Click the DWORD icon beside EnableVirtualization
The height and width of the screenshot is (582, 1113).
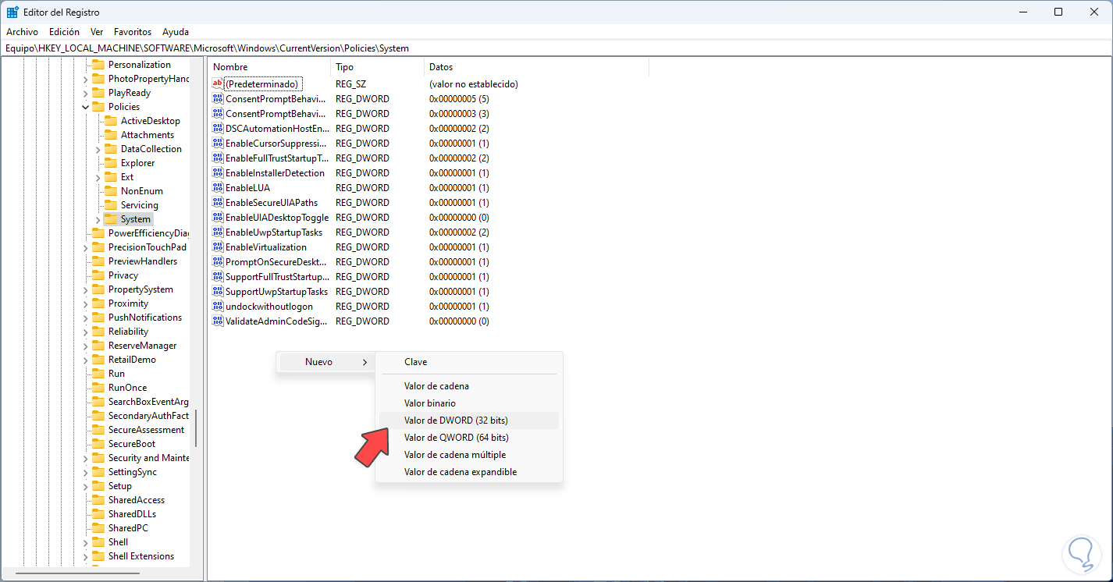point(218,247)
